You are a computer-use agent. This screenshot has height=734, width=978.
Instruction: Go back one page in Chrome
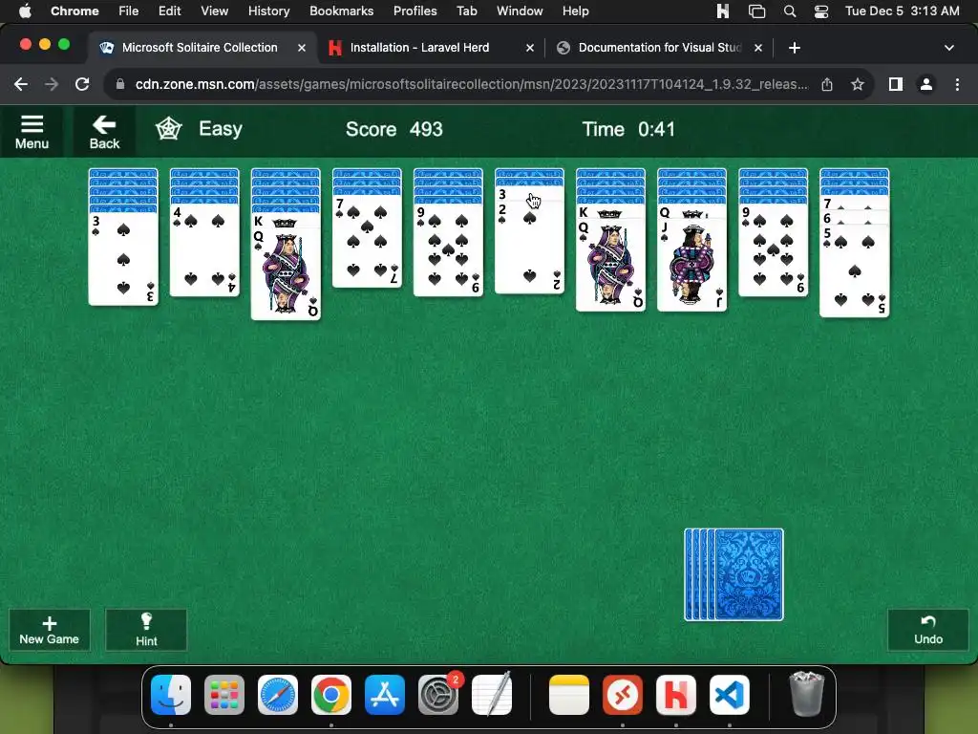click(x=21, y=84)
